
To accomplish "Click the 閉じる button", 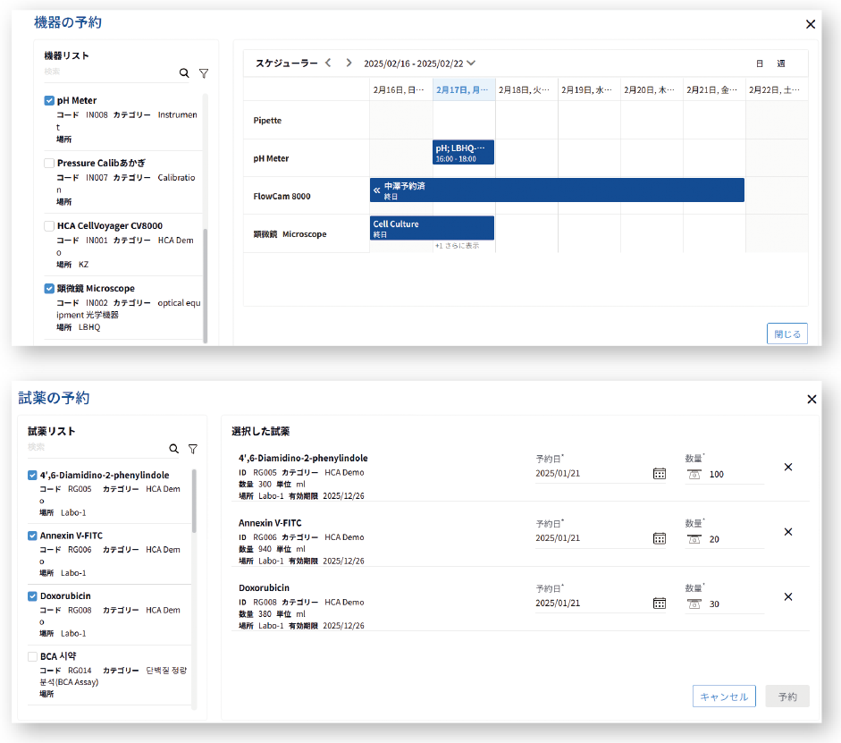I will (786, 334).
